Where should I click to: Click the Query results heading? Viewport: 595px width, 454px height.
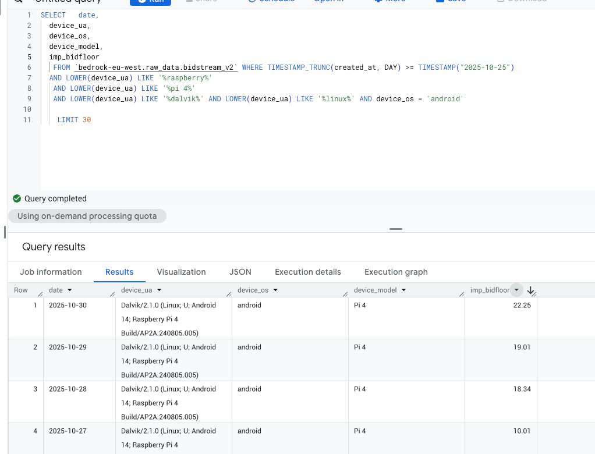click(x=54, y=247)
